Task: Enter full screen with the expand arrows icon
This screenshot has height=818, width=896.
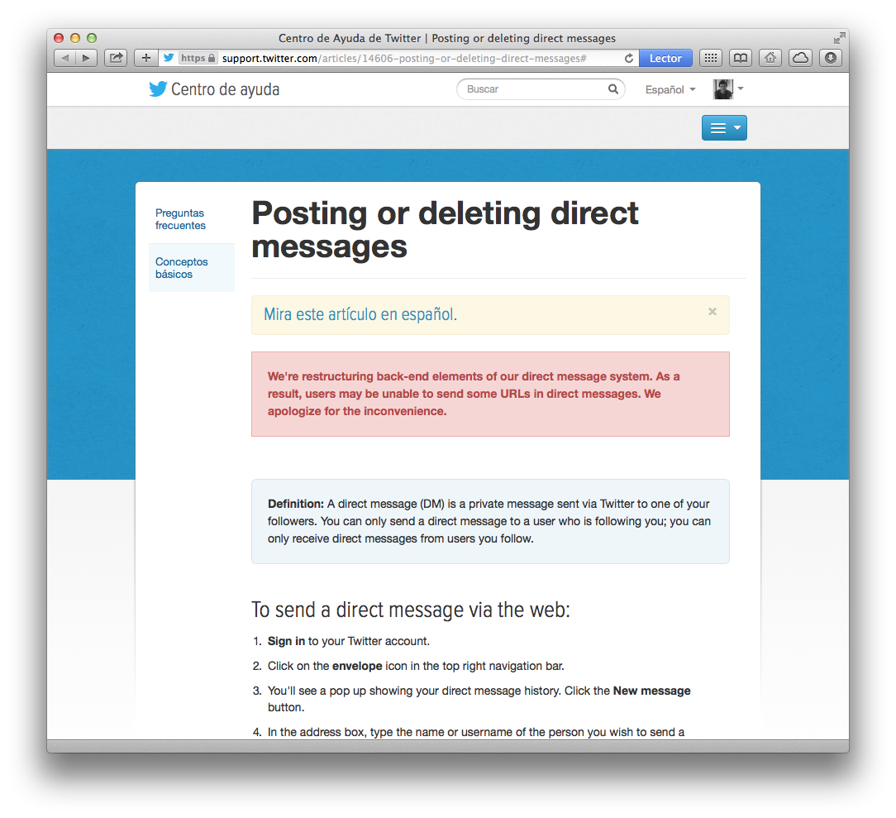Action: point(839,38)
